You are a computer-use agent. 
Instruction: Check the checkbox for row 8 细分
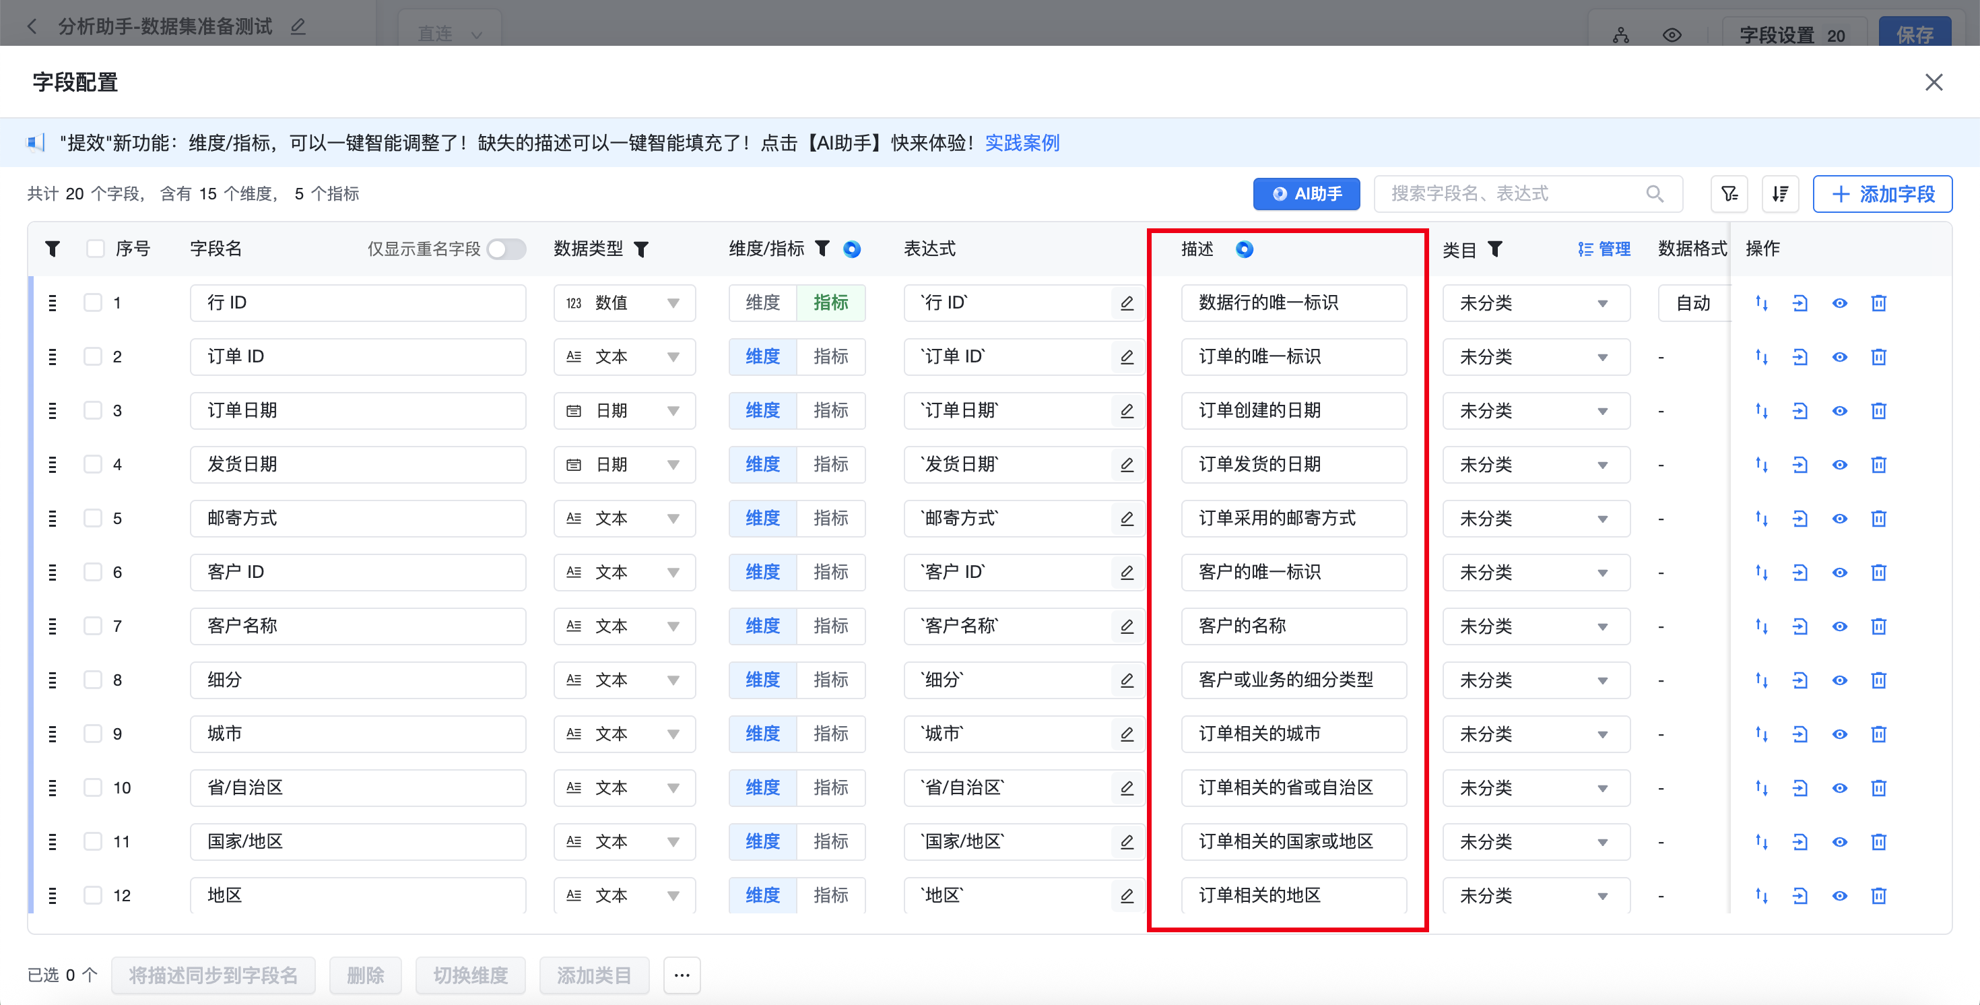(x=93, y=679)
